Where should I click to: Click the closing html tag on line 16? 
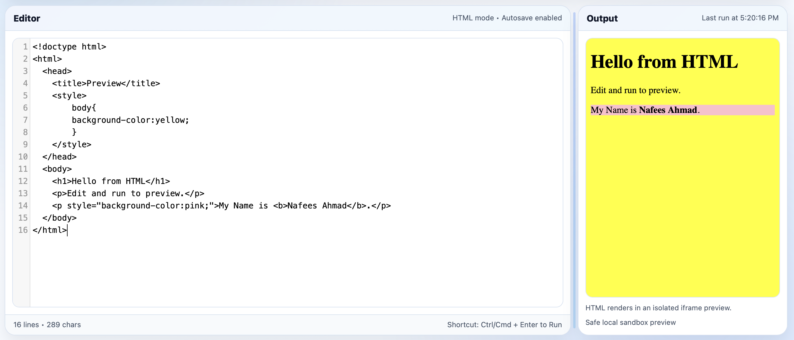[49, 230]
